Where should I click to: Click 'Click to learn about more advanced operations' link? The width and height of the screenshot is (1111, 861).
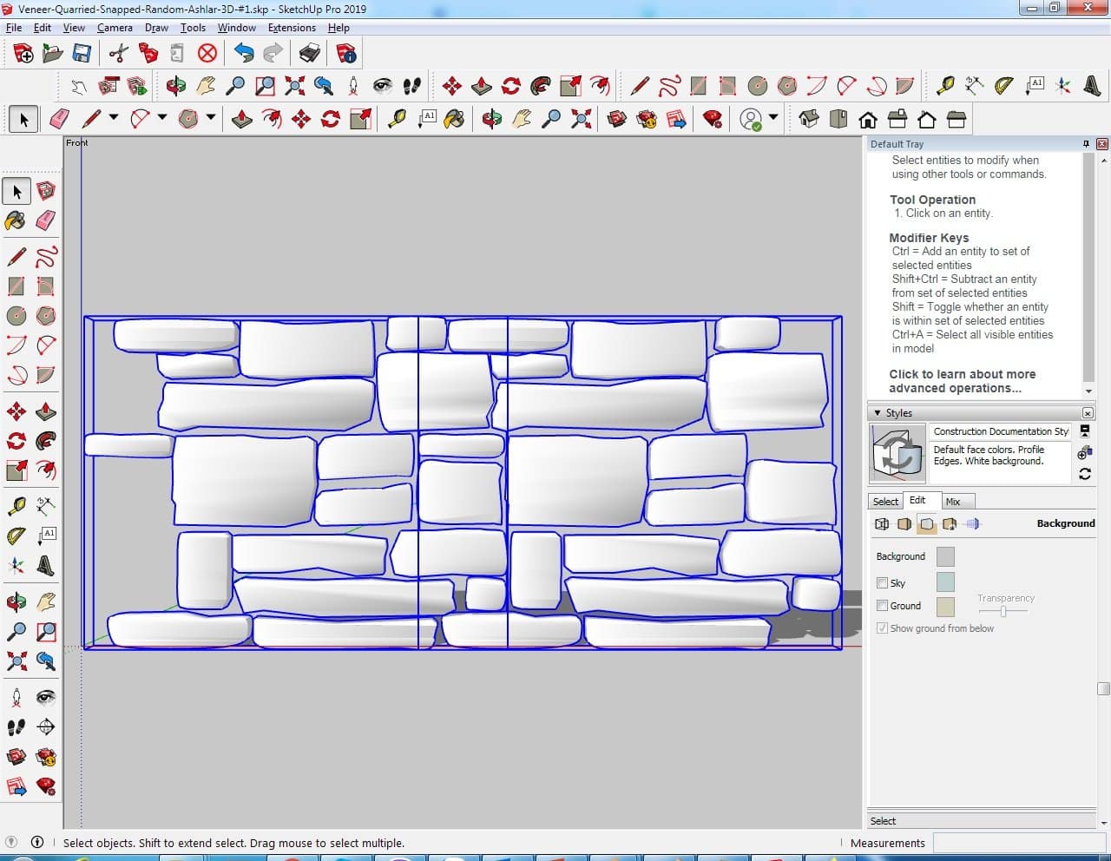(x=962, y=381)
